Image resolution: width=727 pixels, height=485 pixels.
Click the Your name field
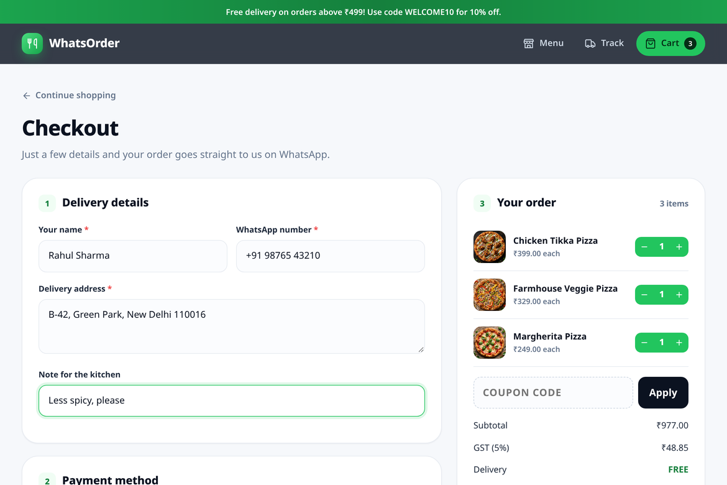(x=133, y=256)
